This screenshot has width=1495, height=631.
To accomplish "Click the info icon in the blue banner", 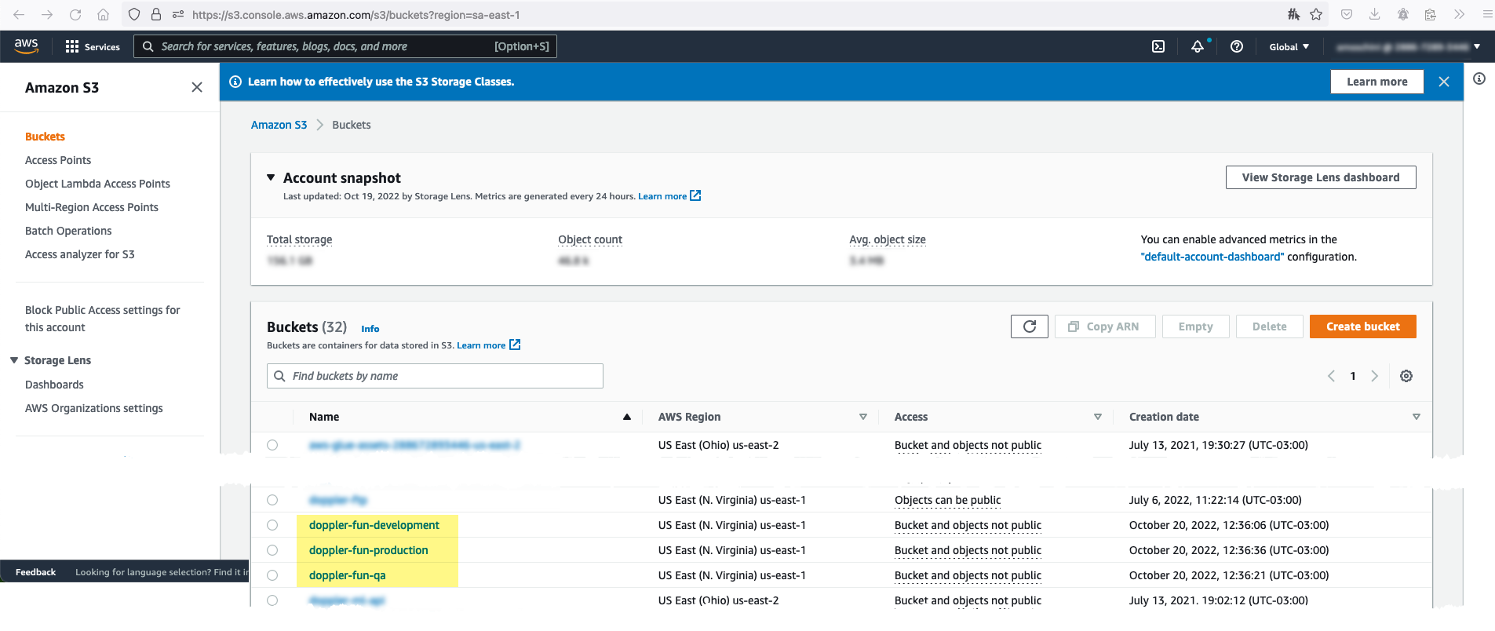I will click(x=235, y=82).
